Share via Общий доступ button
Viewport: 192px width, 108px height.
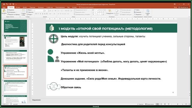coord(183,7)
